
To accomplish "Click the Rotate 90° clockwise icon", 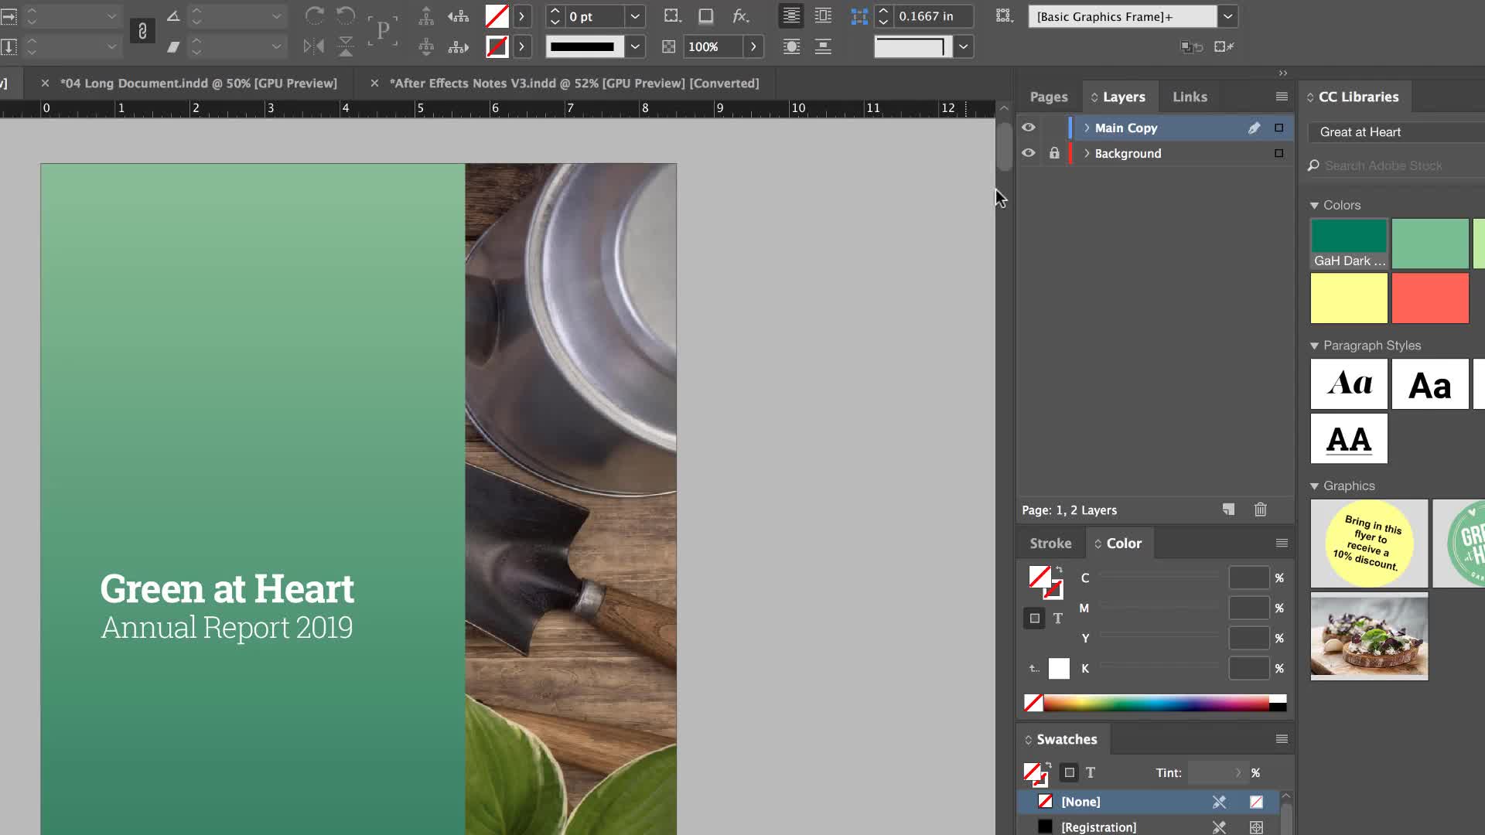I will tap(314, 15).
